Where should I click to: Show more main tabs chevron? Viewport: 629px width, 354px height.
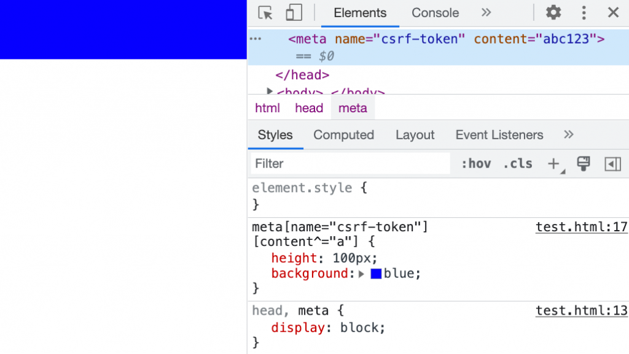[x=486, y=12]
